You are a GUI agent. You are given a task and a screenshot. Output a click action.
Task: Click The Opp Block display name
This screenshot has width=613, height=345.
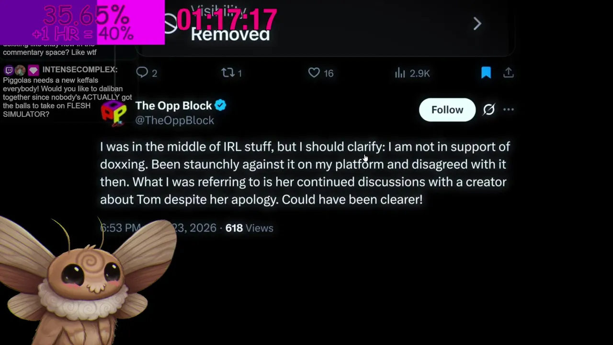(173, 105)
